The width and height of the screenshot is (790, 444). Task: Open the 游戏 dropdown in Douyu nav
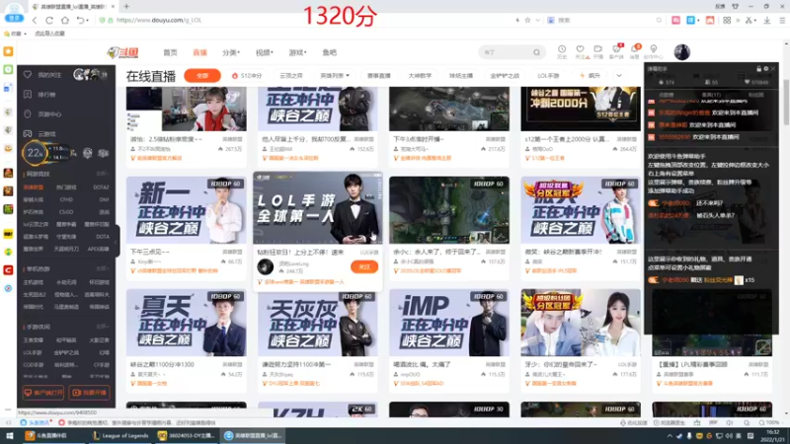click(x=297, y=52)
